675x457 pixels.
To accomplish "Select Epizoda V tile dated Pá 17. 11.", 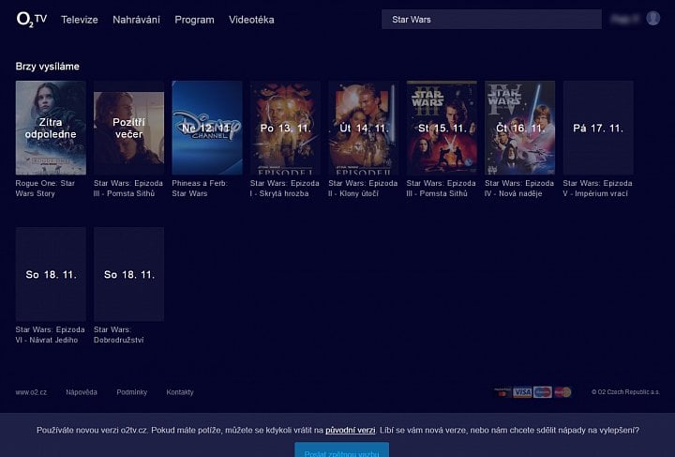I will 598,128.
